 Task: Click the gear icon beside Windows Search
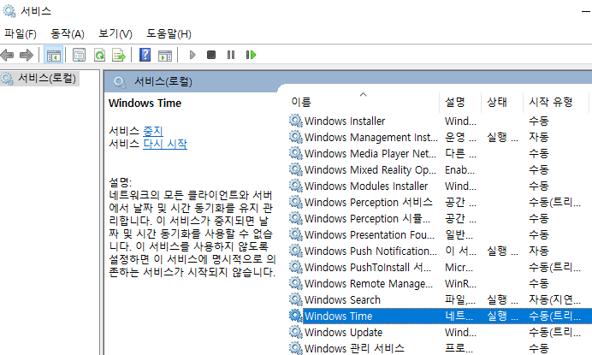296,300
